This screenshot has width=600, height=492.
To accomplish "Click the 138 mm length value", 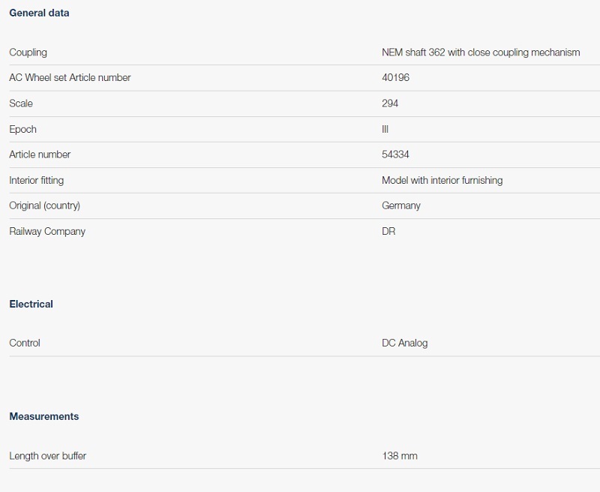I will click(400, 455).
